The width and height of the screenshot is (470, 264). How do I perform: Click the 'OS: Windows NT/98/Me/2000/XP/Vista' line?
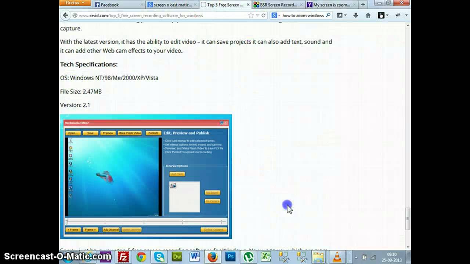coord(109,78)
